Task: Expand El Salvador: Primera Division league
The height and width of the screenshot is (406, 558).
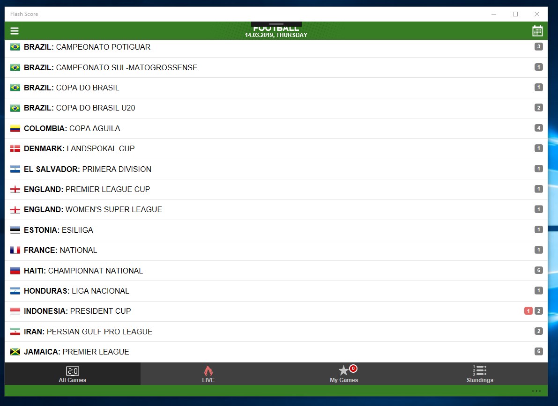Action: pyautogui.click(x=276, y=169)
